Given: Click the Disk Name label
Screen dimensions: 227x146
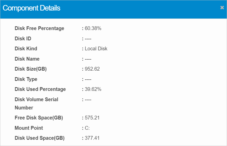Looking at the screenshot, I should [27, 59].
